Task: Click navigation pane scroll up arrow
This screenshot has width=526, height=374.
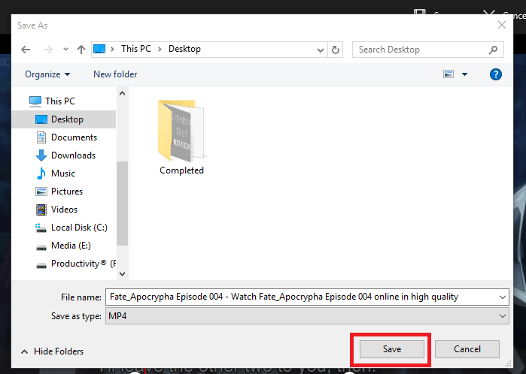Action: point(123,93)
